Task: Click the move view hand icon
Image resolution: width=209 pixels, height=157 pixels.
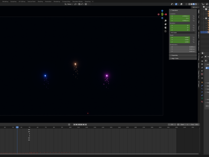Action: pos(165,24)
